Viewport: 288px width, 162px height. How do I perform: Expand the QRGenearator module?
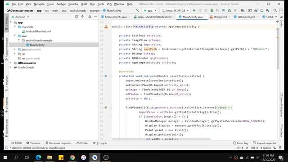pyautogui.click(x=11, y=63)
